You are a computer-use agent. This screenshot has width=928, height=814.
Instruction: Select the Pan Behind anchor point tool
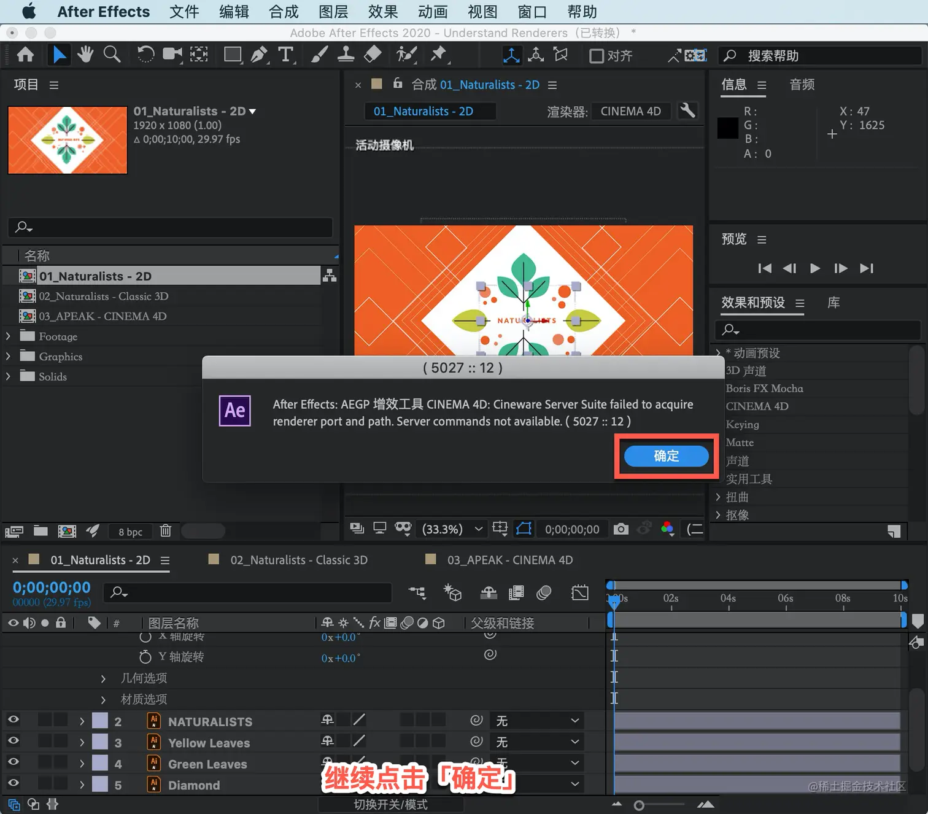coord(199,55)
